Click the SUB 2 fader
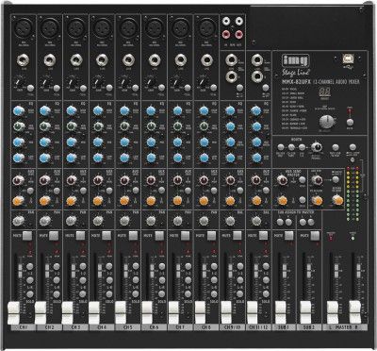The image size is (377, 351). tap(305, 312)
